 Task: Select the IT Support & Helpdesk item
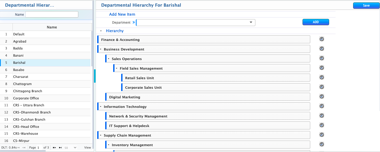(208, 125)
